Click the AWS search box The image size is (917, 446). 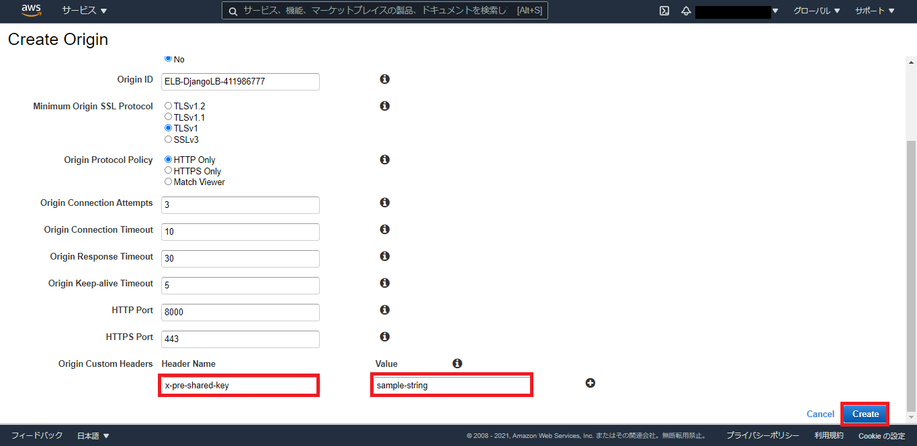coord(385,11)
